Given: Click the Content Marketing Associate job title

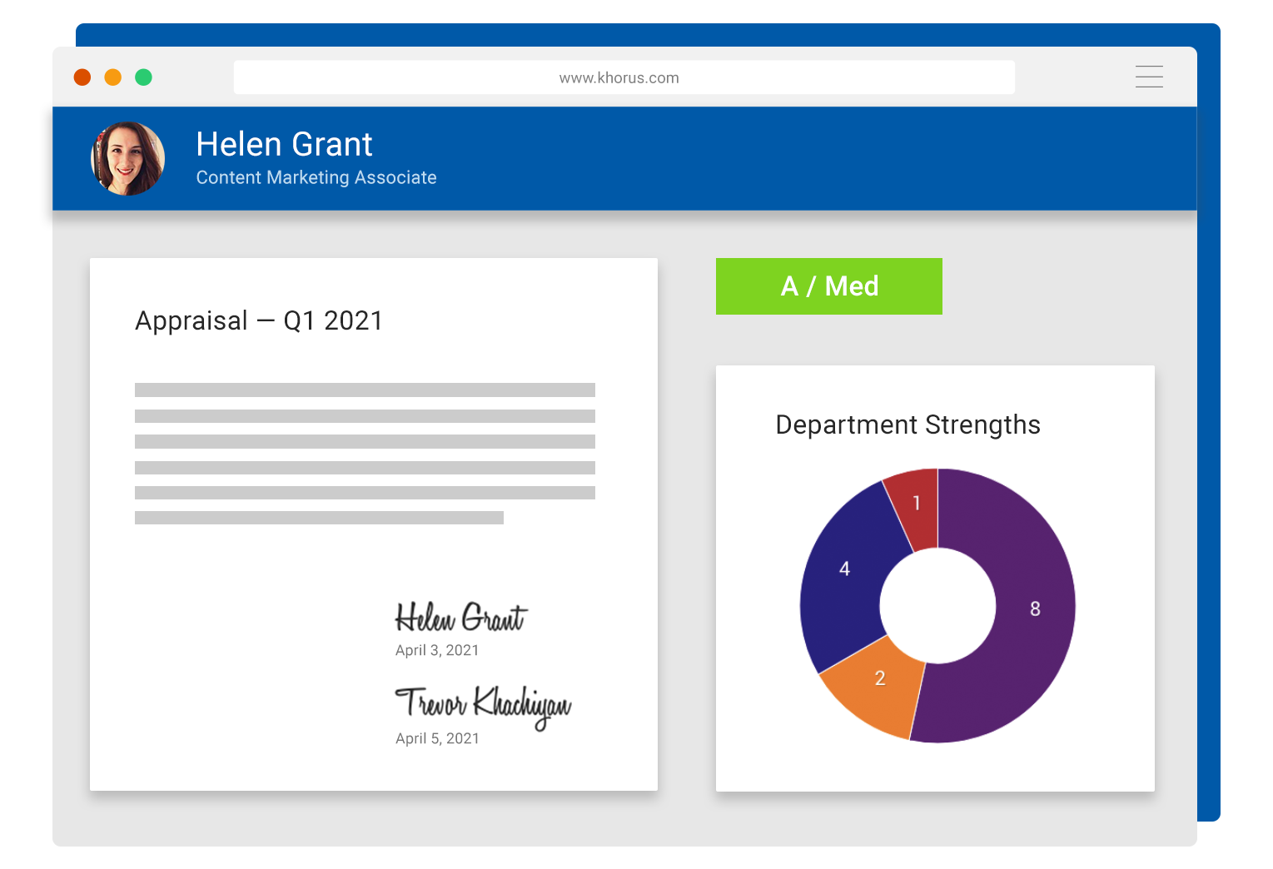Looking at the screenshot, I should (316, 177).
